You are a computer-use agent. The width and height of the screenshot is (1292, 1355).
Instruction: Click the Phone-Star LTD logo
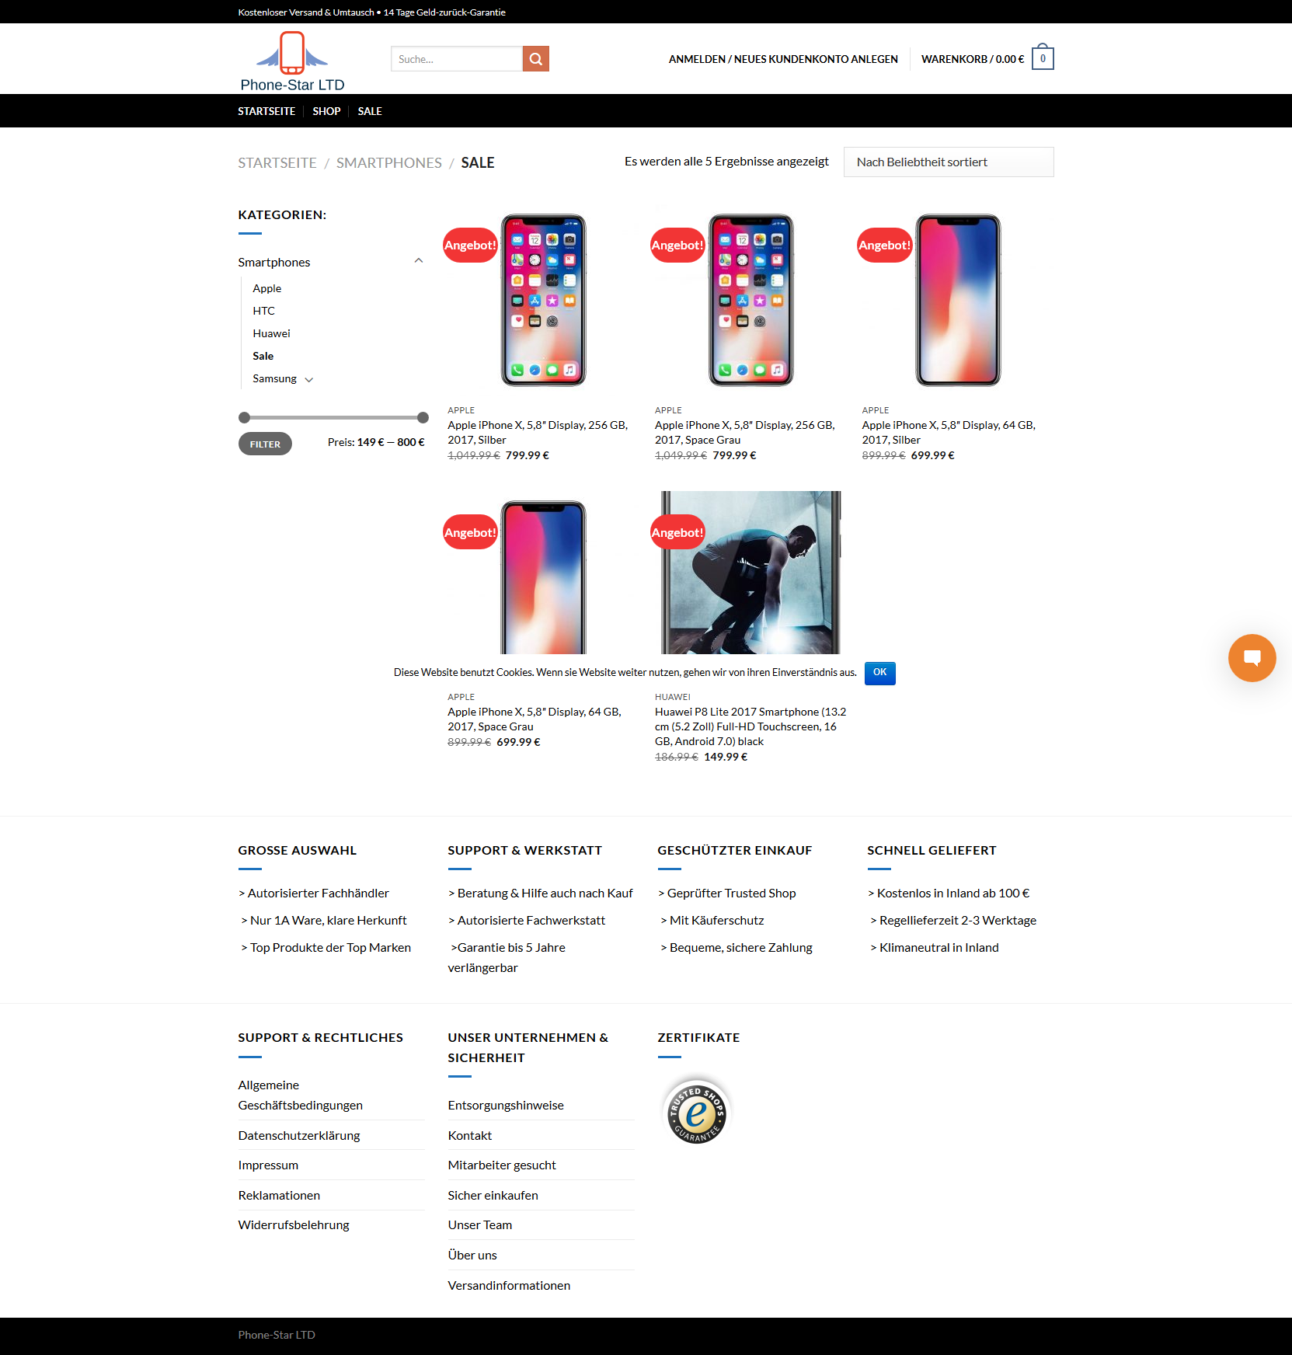pos(292,62)
